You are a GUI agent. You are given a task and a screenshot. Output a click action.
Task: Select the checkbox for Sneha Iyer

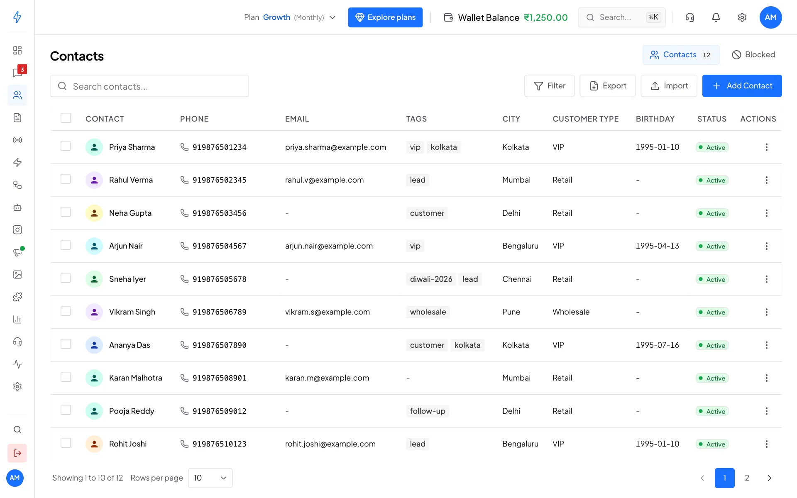point(66,278)
